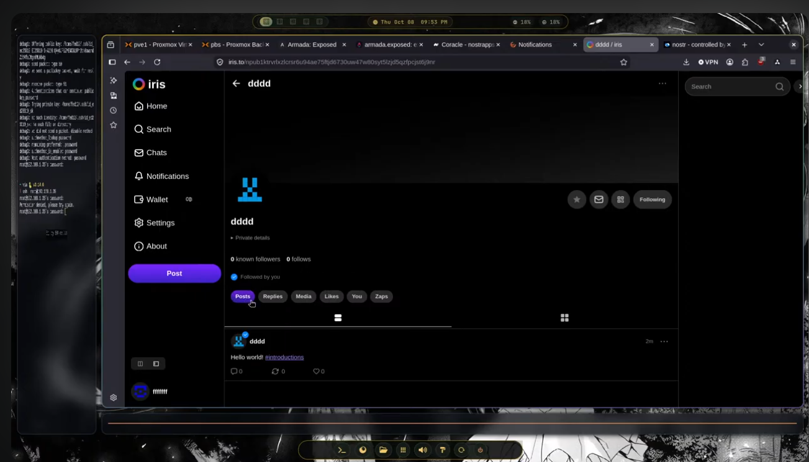Open the browser downloads icon
The image size is (809, 462).
tap(686, 62)
